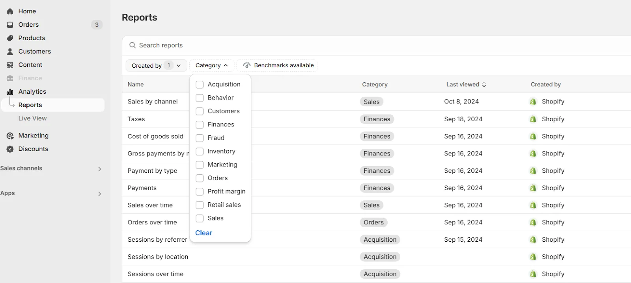Image resolution: width=631 pixels, height=283 pixels.
Task: Open the Sales by channel report
Action: coord(153,102)
